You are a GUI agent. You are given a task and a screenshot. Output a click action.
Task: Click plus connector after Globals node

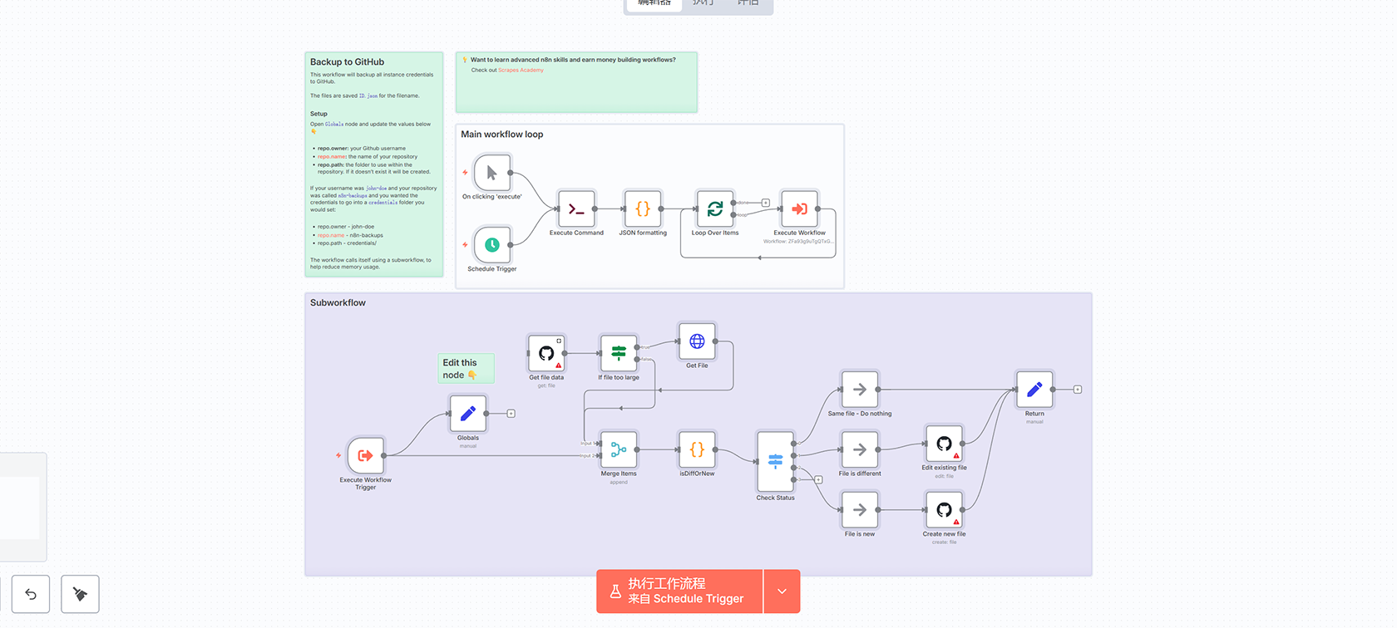pos(511,414)
